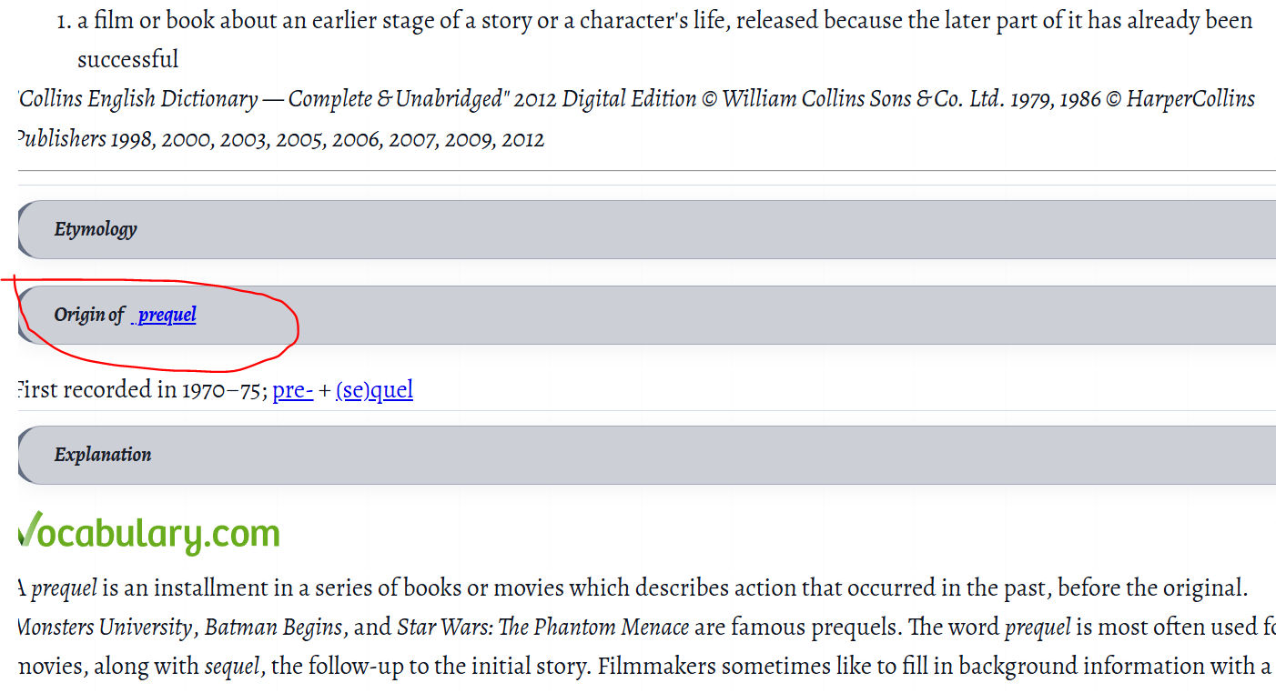Open the (se)quel hyperlink
1276x693 pixels.
(374, 390)
